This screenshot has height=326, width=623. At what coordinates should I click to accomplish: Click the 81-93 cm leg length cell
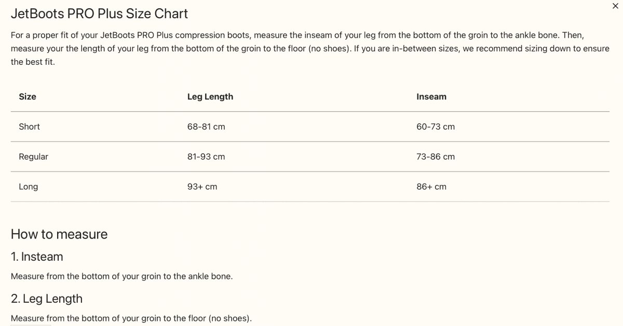(206, 157)
